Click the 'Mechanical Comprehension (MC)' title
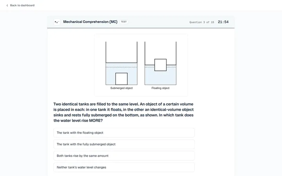The image size is (282, 176). 90,22
